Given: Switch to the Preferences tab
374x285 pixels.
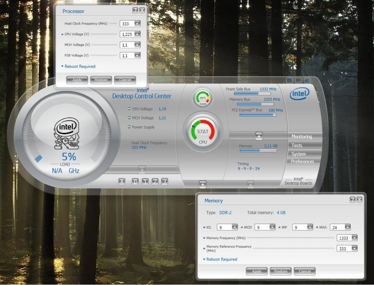Looking at the screenshot, I should (302, 162).
